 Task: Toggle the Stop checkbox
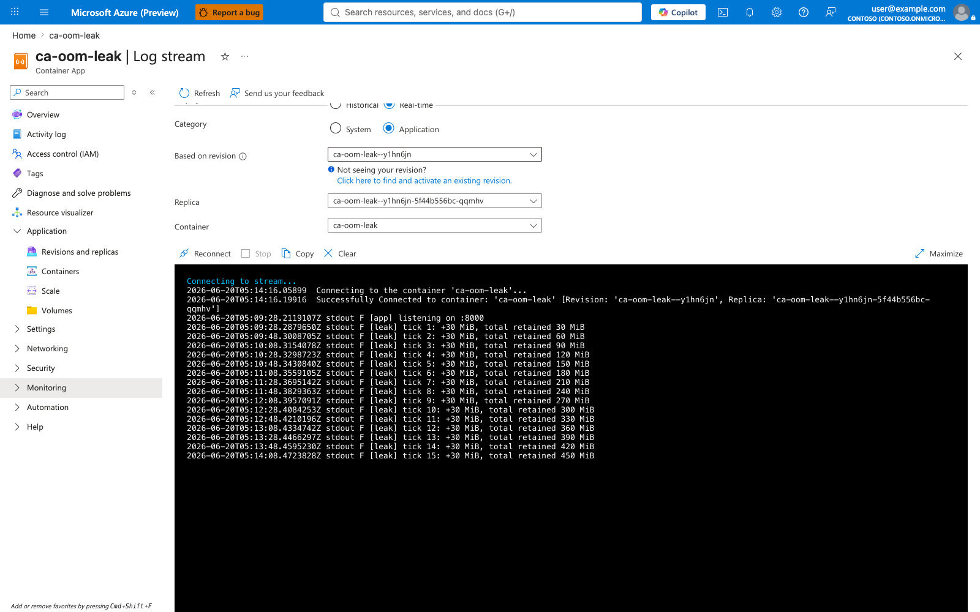pyautogui.click(x=246, y=253)
